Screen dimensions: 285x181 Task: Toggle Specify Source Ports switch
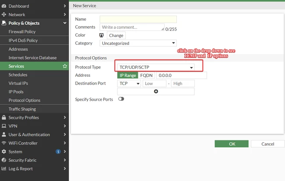click(x=121, y=99)
